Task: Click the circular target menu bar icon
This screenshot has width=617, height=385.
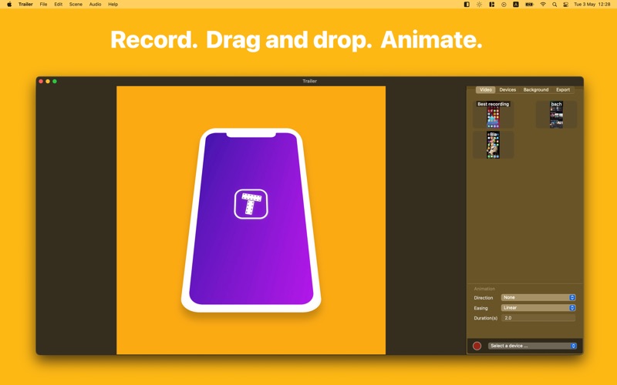Action: click(504, 5)
